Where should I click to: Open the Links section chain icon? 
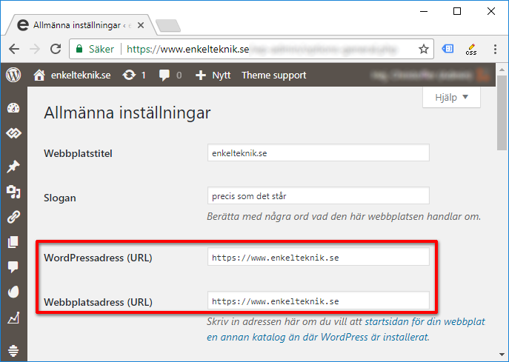click(x=13, y=217)
